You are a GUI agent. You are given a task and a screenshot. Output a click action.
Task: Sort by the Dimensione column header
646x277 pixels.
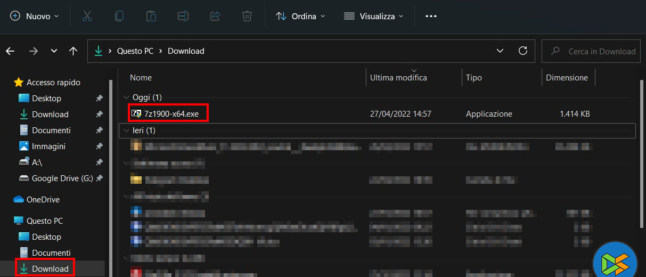[568, 78]
